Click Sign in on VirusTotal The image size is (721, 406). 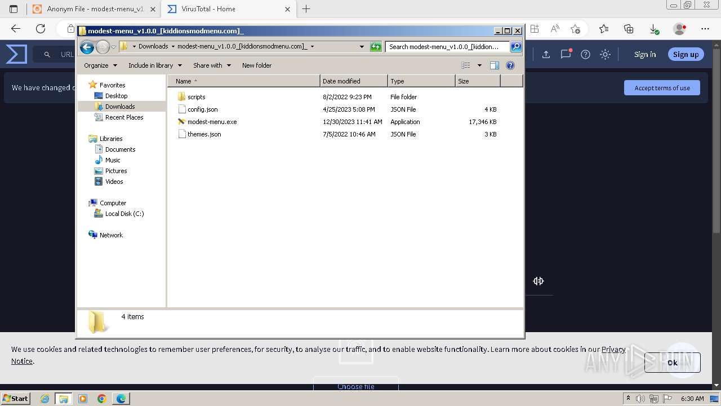point(645,55)
